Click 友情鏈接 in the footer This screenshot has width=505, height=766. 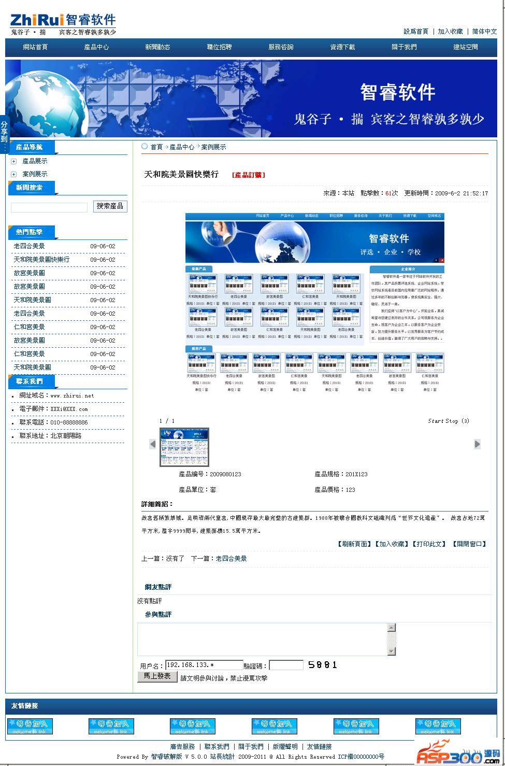[x=319, y=747]
